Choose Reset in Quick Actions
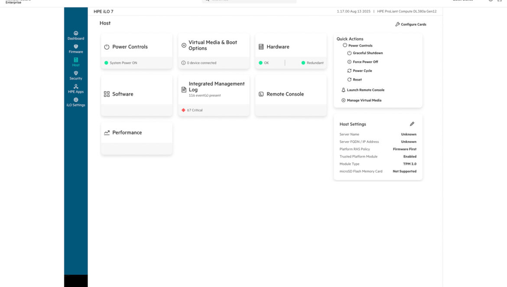 tap(357, 80)
